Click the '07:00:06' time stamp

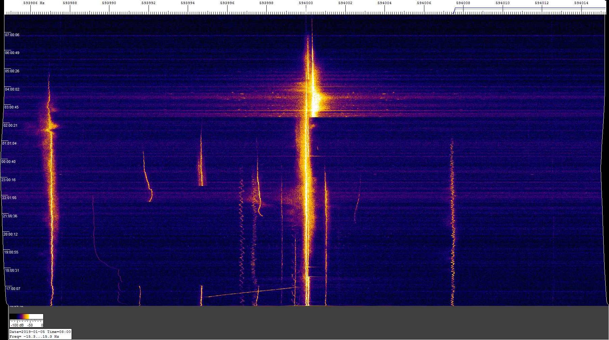coord(12,35)
